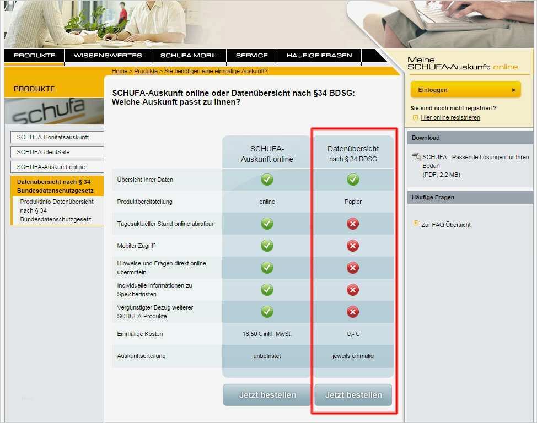The image size is (537, 423).
Task: Click 'Jetzt bestellen' under SCHUFA-Auskunft online
Action: pyautogui.click(x=267, y=394)
